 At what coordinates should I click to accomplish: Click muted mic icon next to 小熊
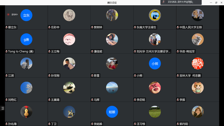135,76
